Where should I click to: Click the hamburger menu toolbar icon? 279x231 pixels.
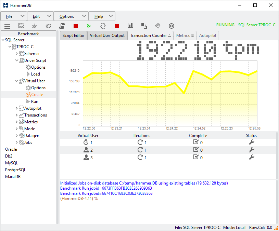pos(7,26)
